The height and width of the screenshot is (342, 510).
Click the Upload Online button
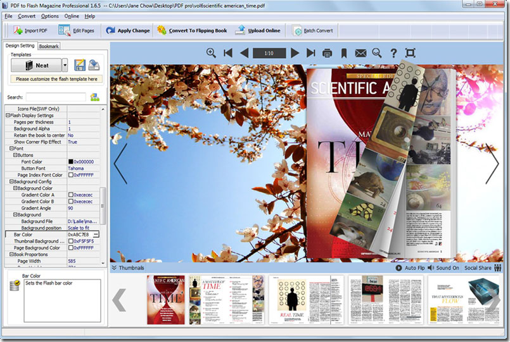[258, 30]
